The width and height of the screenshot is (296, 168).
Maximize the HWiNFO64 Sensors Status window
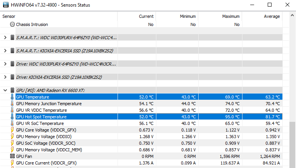270,5
